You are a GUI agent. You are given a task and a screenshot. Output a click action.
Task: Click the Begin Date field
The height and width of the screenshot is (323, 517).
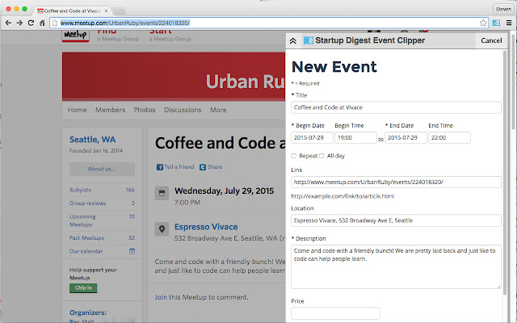coord(312,138)
